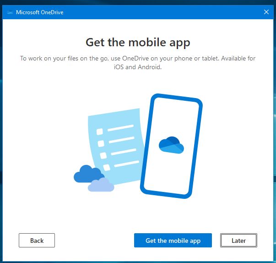
Task: Click the desktop wallpaper right of the dialog
Action: [274, 137]
